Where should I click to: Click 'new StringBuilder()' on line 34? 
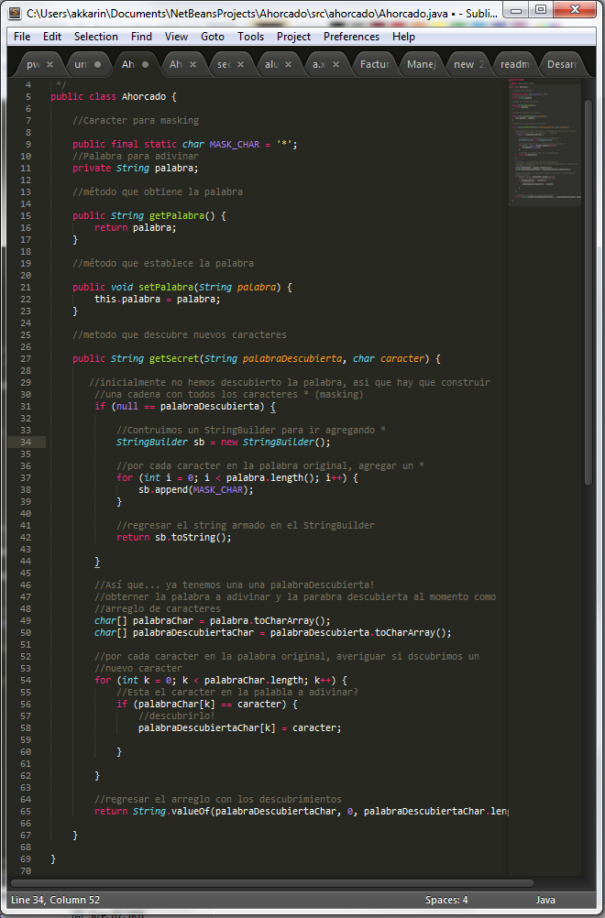[x=275, y=442]
